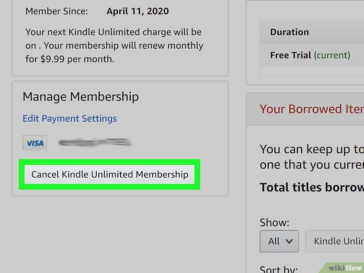Image resolution: width=364 pixels, height=273 pixels.
Task: Click the Member Since label
Action: click(x=57, y=11)
